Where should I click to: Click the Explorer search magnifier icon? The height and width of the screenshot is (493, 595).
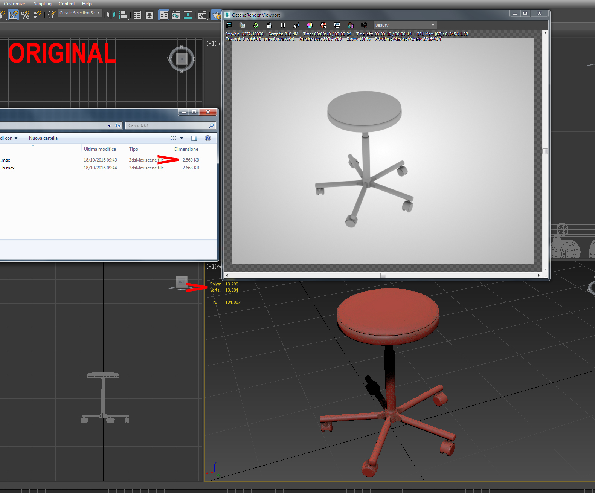click(x=211, y=125)
